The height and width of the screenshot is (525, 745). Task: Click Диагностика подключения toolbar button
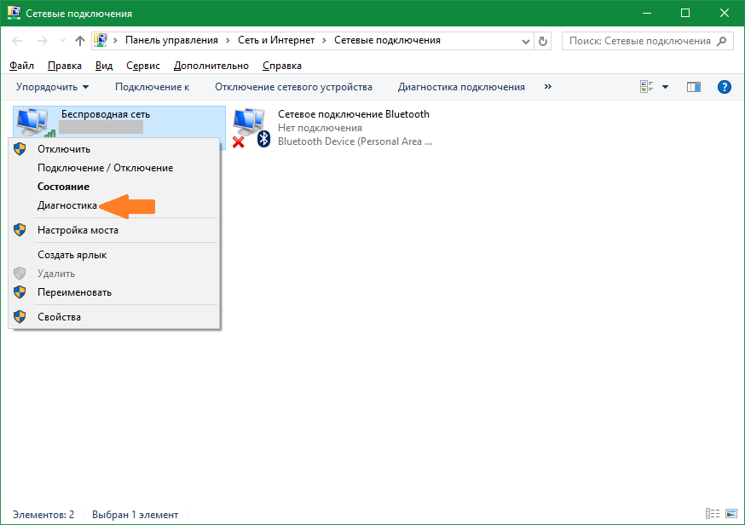click(461, 87)
